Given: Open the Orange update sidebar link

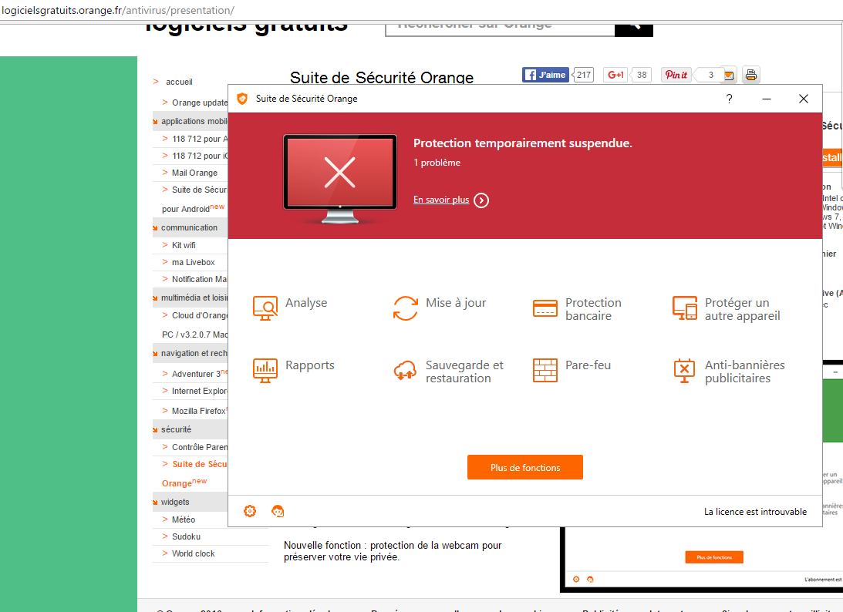Looking at the screenshot, I should point(200,103).
